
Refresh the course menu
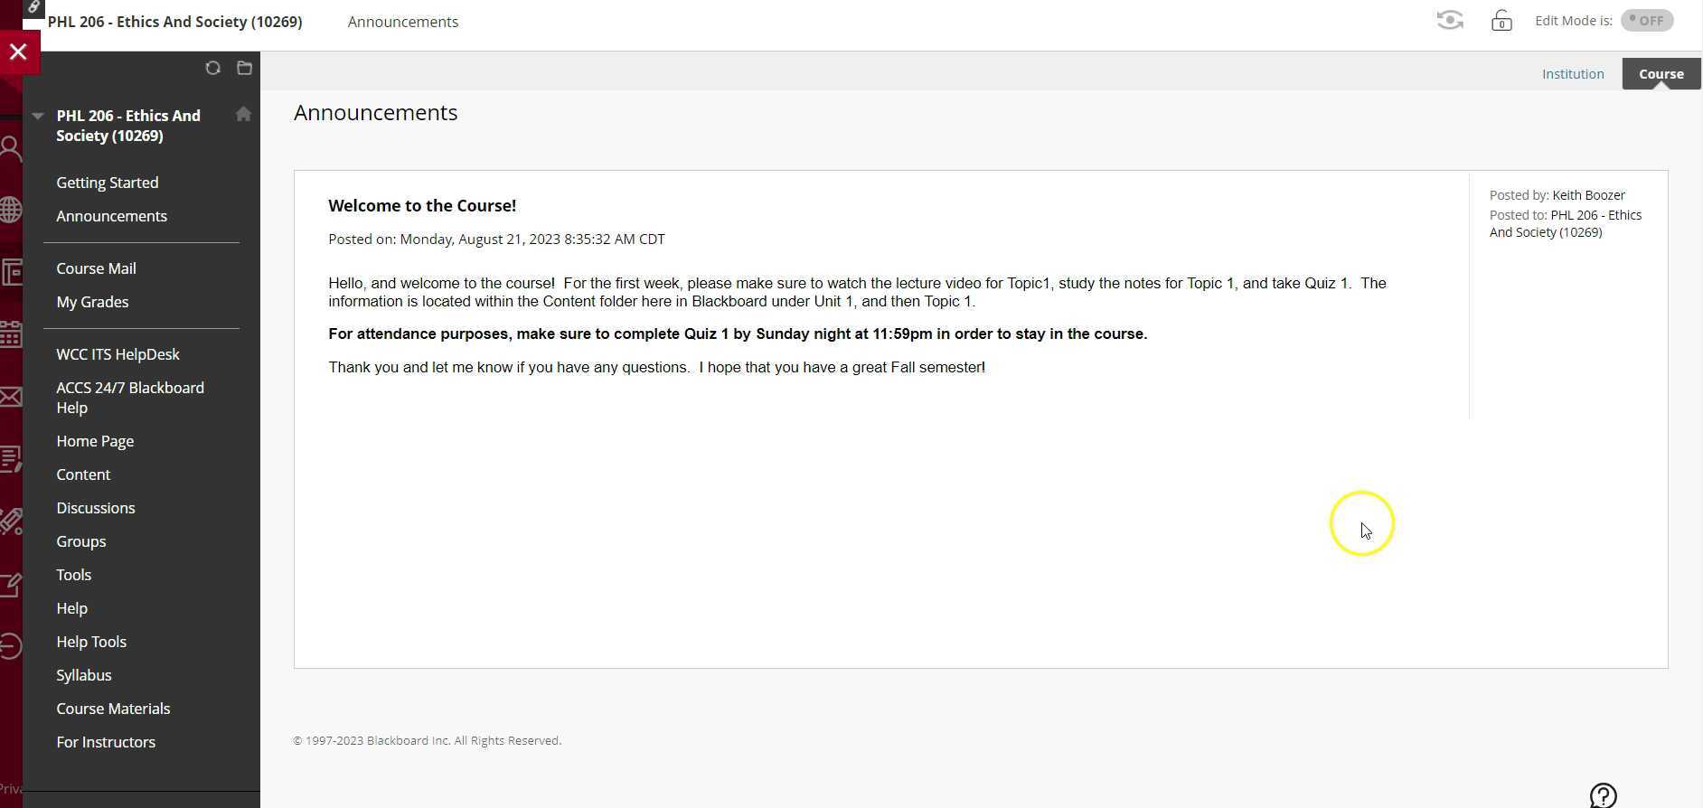click(213, 68)
